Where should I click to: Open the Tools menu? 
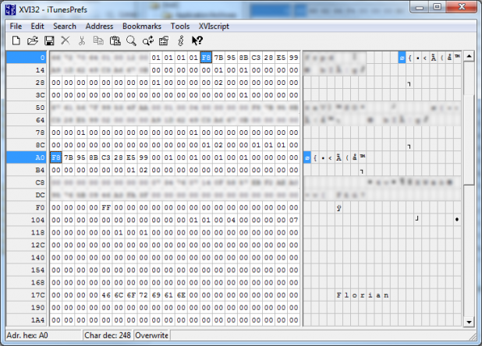(x=179, y=26)
